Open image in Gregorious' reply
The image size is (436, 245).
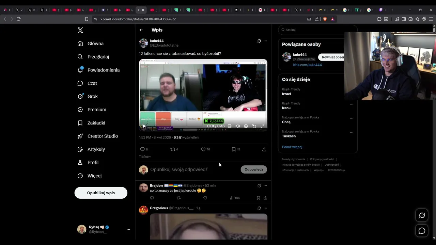point(208,227)
